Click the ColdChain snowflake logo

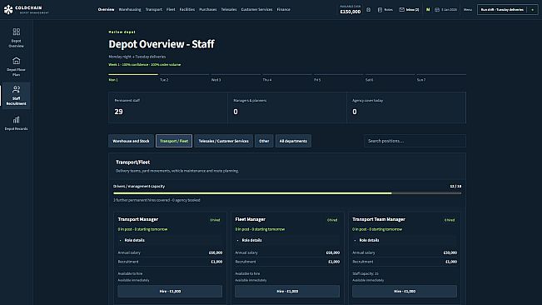(8, 10)
